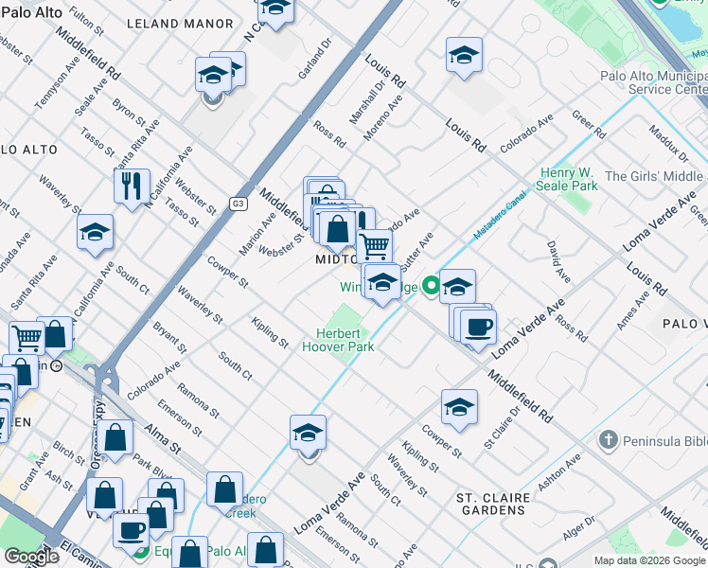Select the G3 route shield
Screen dimensions: 708x568
click(238, 204)
